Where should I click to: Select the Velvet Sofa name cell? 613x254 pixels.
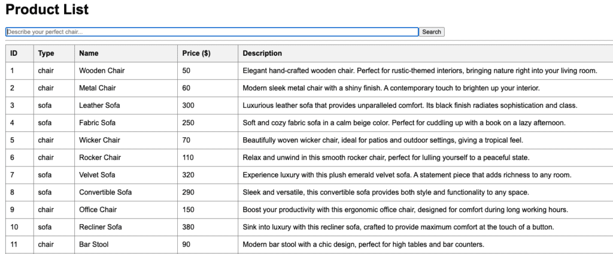pyautogui.click(x=97, y=175)
